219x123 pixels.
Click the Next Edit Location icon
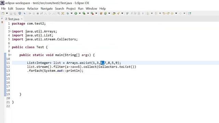pyautogui.click(x=168, y=13)
